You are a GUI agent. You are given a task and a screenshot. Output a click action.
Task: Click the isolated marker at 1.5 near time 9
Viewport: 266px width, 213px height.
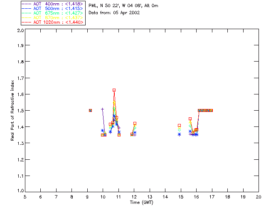(91, 110)
